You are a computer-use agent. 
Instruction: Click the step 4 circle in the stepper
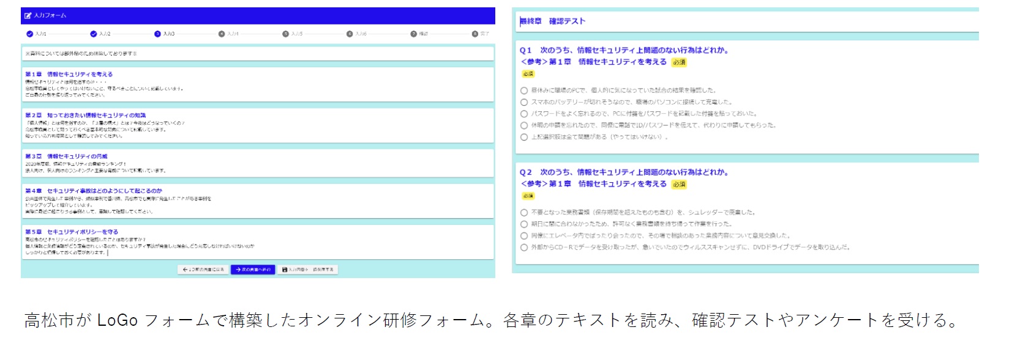click(x=222, y=34)
